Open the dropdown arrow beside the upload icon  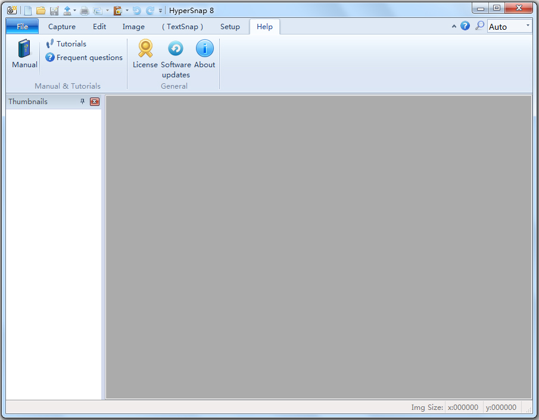[74, 11]
